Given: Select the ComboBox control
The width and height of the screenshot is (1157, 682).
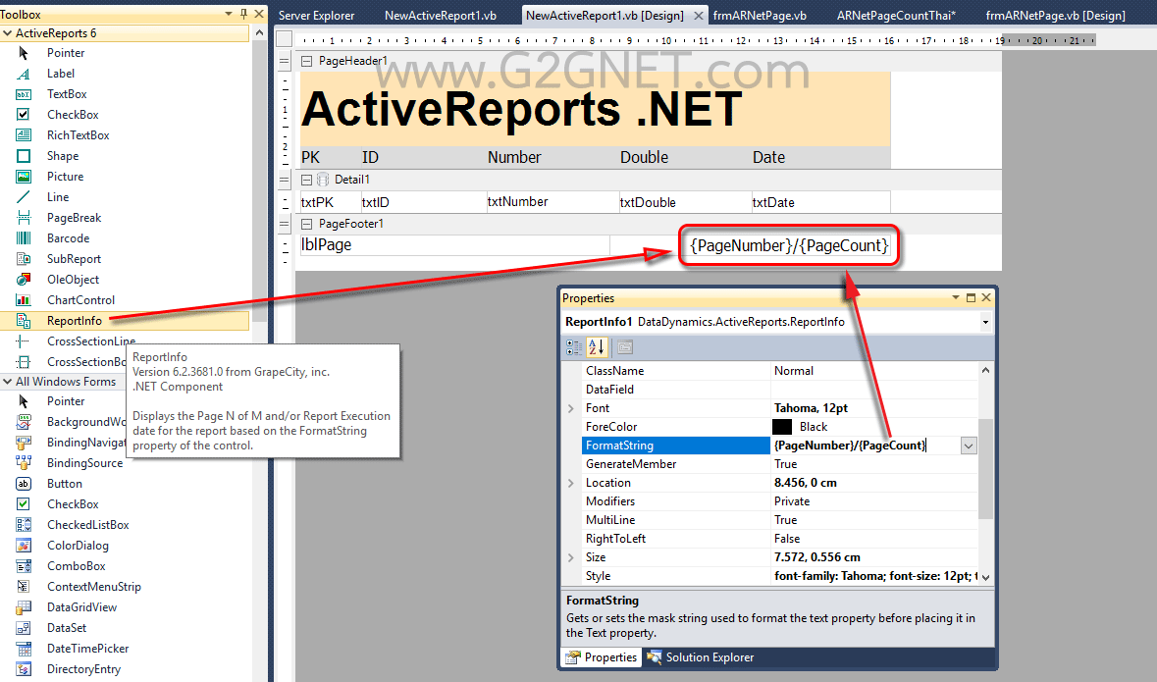Looking at the screenshot, I should (x=76, y=567).
